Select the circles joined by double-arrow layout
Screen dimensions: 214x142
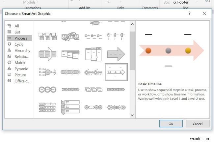tap(94, 107)
